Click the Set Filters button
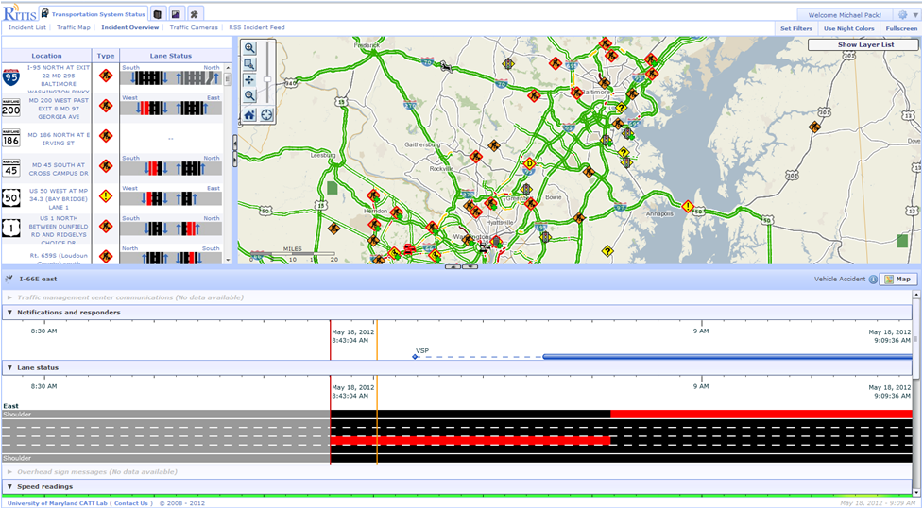Viewport: 923px width, 509px height. [x=796, y=28]
